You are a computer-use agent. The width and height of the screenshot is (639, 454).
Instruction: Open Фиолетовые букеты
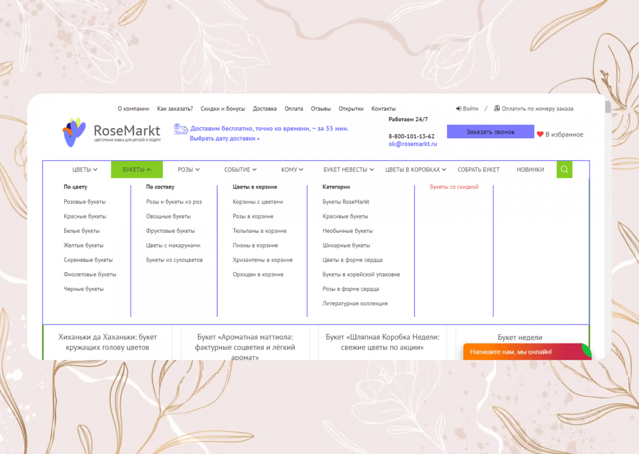point(90,274)
